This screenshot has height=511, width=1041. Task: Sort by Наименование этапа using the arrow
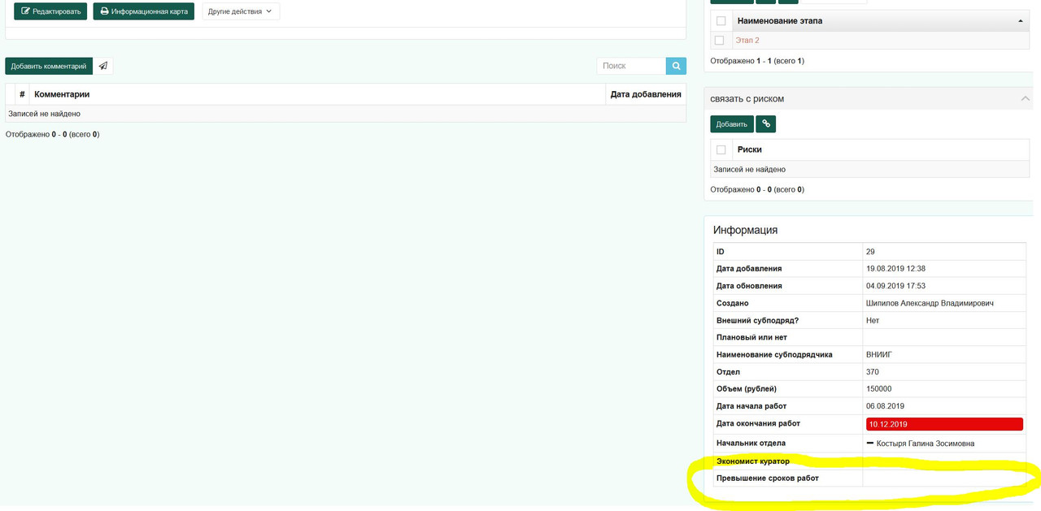coord(1021,21)
